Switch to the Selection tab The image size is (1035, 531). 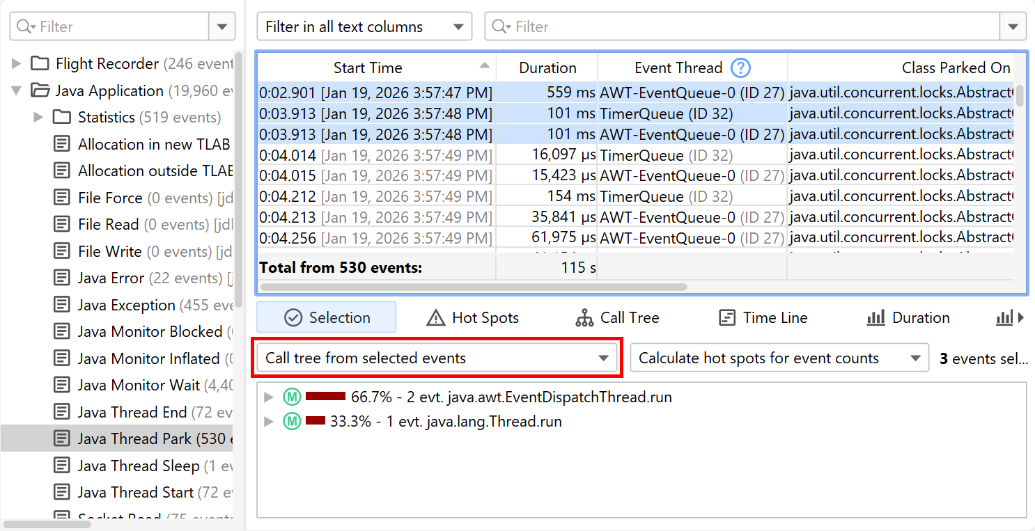click(327, 318)
